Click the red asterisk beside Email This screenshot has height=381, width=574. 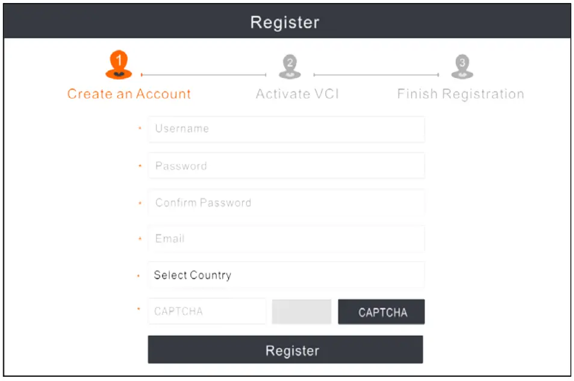click(x=139, y=239)
